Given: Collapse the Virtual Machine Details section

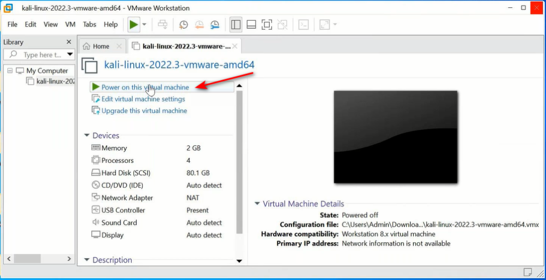Looking at the screenshot, I should tap(257, 203).
